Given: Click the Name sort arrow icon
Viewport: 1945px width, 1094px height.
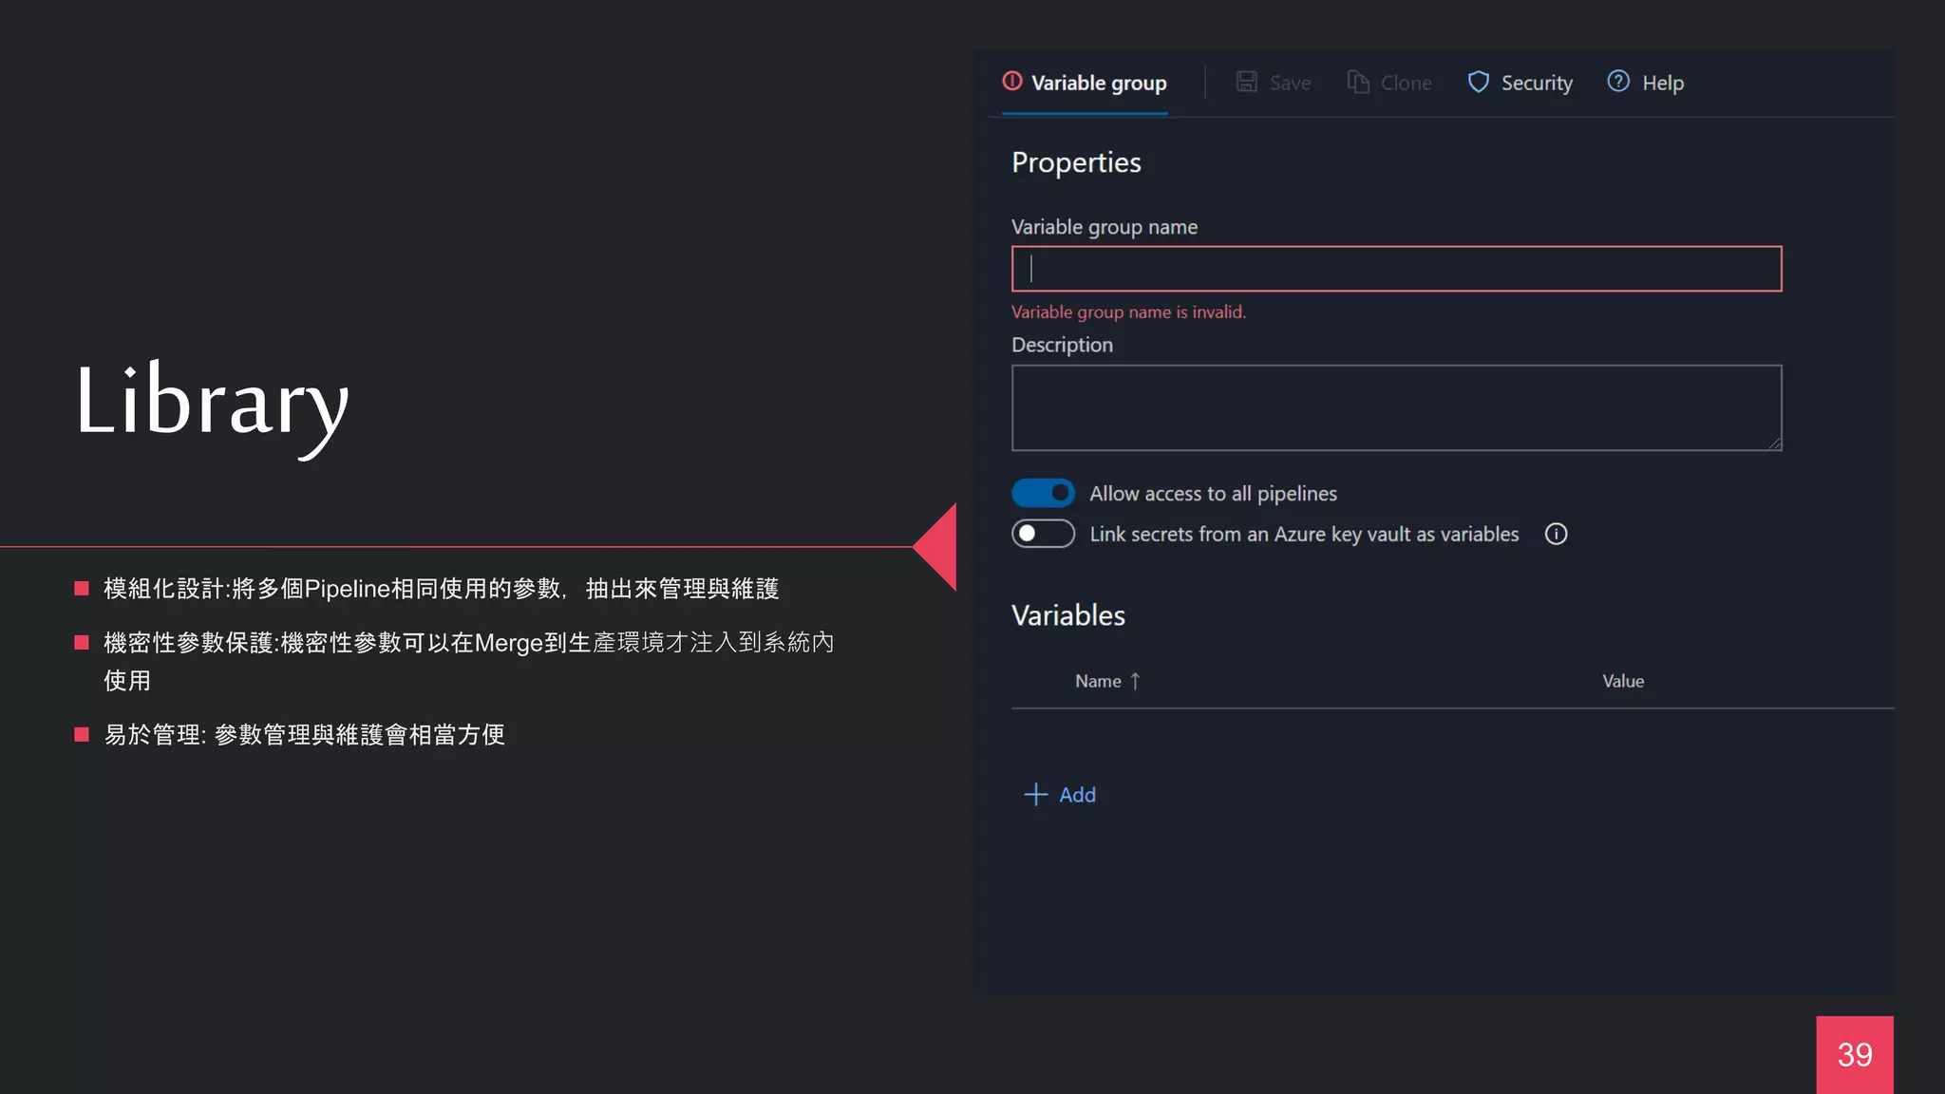Looking at the screenshot, I should click(x=1135, y=681).
